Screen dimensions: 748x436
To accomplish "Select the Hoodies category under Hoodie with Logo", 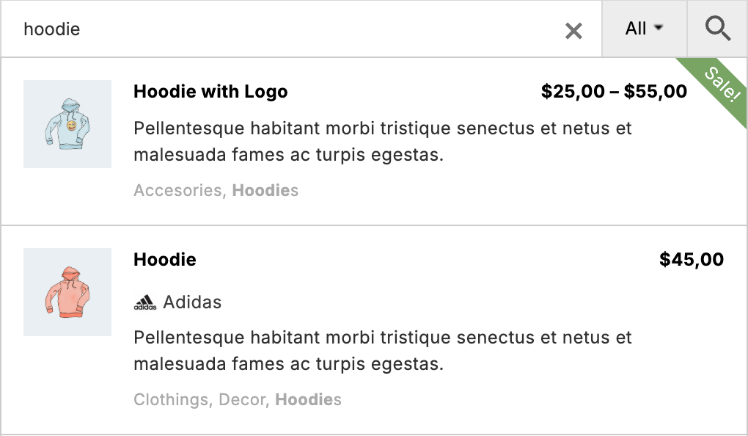I will [265, 190].
